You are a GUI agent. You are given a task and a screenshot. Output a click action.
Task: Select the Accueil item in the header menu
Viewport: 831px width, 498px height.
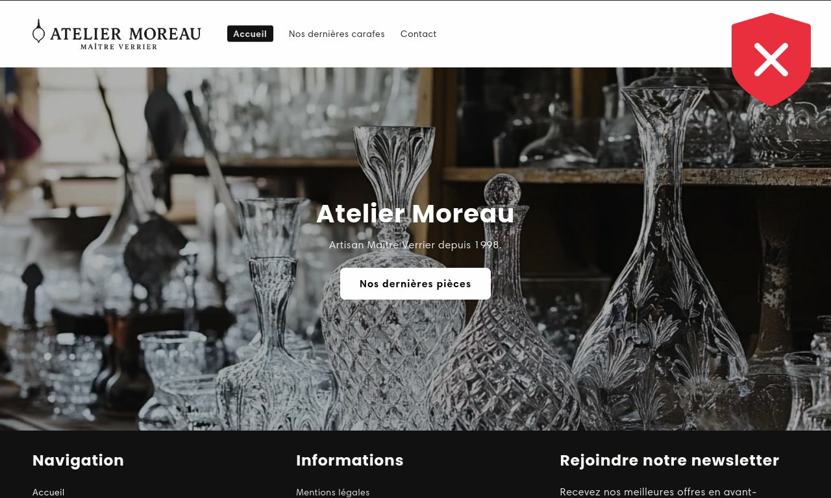click(x=250, y=34)
